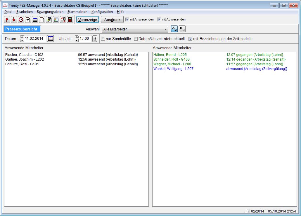Click the ID card toolbar icon

[x=56, y=20]
